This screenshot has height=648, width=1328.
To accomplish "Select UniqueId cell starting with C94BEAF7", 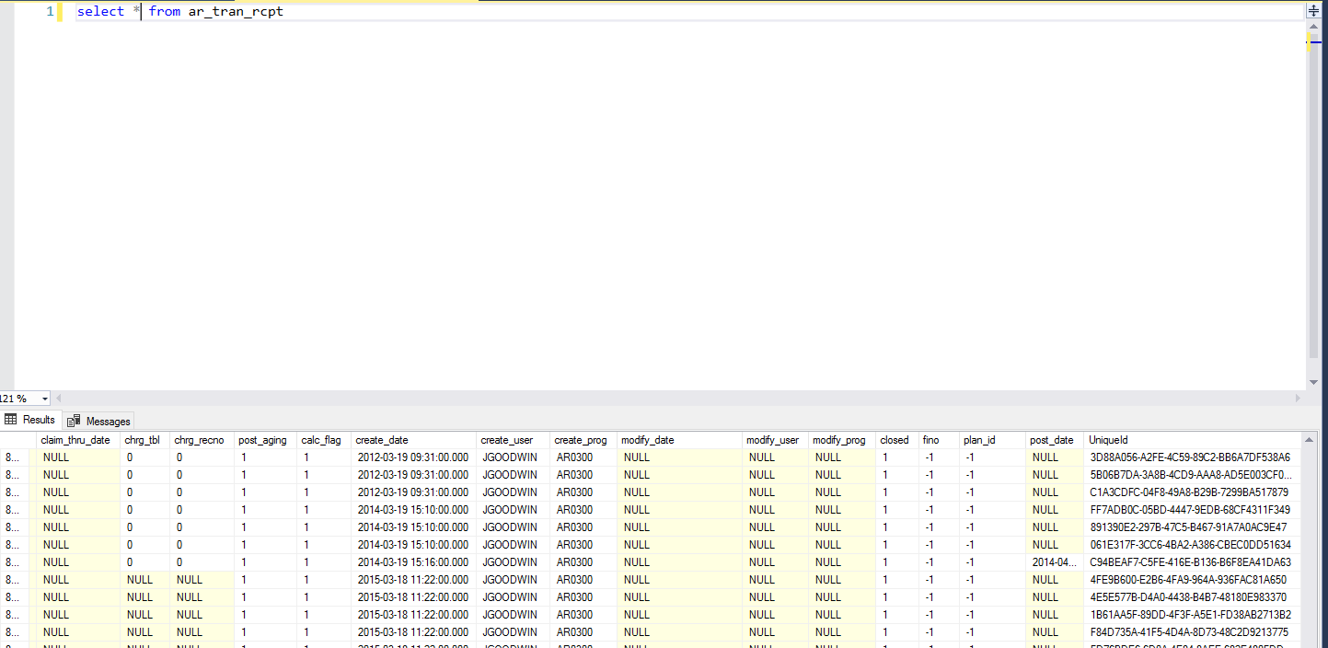I will click(1193, 562).
